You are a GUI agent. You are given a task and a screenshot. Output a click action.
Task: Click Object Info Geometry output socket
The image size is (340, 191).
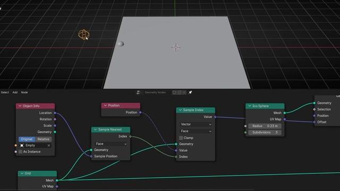pyautogui.click(x=55, y=132)
